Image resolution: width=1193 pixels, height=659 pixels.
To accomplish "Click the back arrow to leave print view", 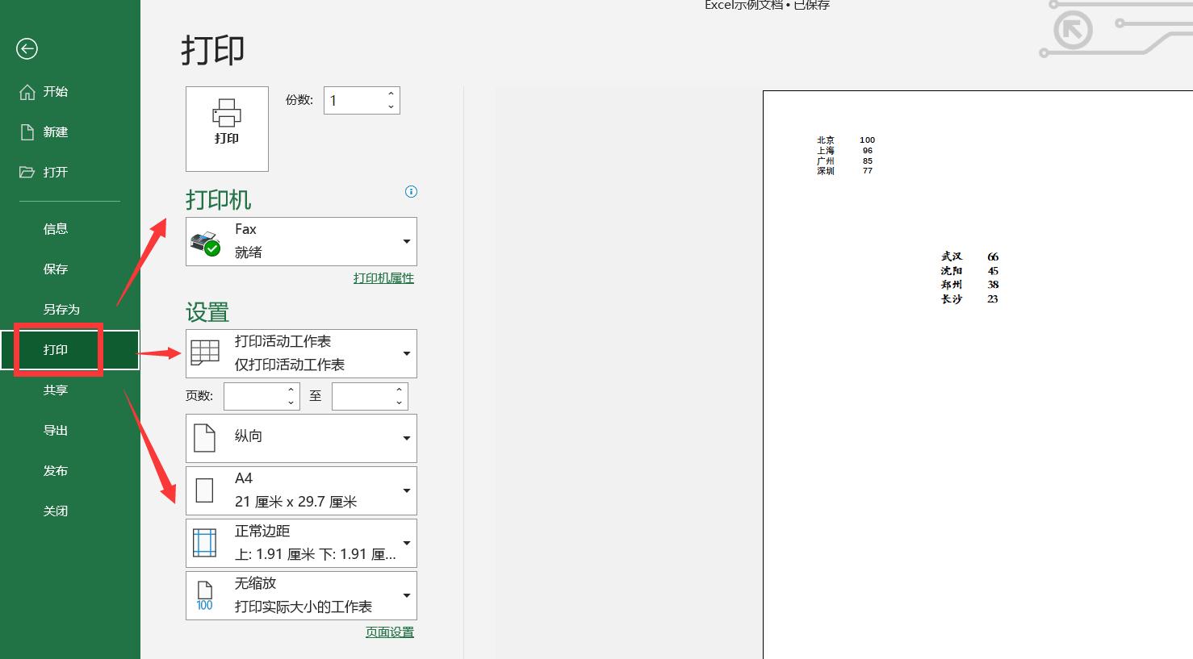I will 27,49.
